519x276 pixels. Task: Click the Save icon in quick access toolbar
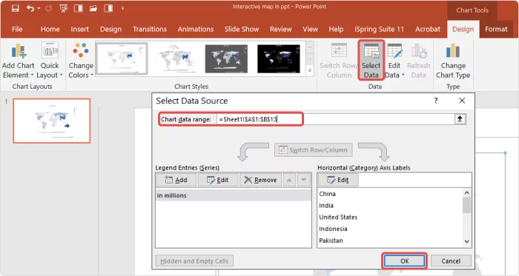tap(16, 8)
